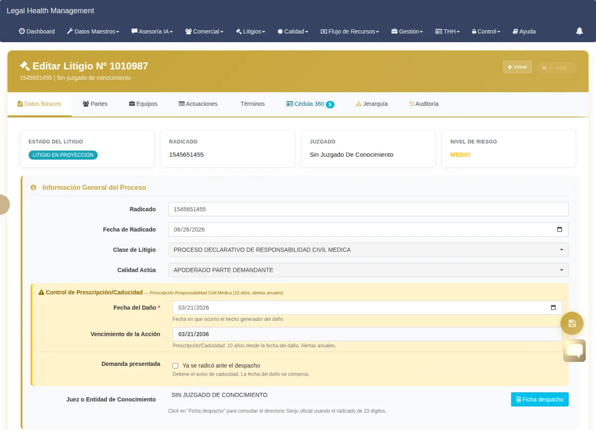Image resolution: width=596 pixels, height=430 pixels.
Task: Click the floating save disk button
Action: [572, 323]
